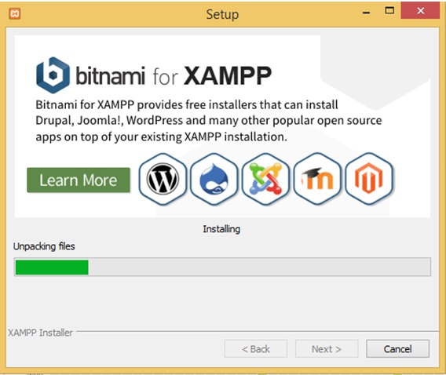Image resolution: width=446 pixels, height=375 pixels.
Task: Click the Unpacking files status label
Action: 44,246
